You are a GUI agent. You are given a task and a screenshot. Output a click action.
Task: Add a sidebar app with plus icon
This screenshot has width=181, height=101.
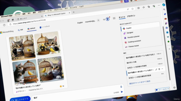coord(169,49)
